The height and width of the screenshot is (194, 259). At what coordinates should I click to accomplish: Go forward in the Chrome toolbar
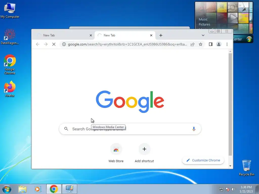[x=46, y=44]
